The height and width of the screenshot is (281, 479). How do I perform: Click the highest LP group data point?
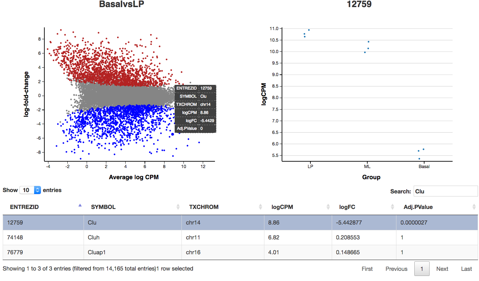point(309,30)
